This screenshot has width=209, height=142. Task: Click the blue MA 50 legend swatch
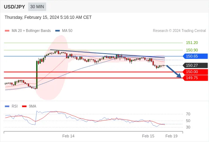(57, 31)
